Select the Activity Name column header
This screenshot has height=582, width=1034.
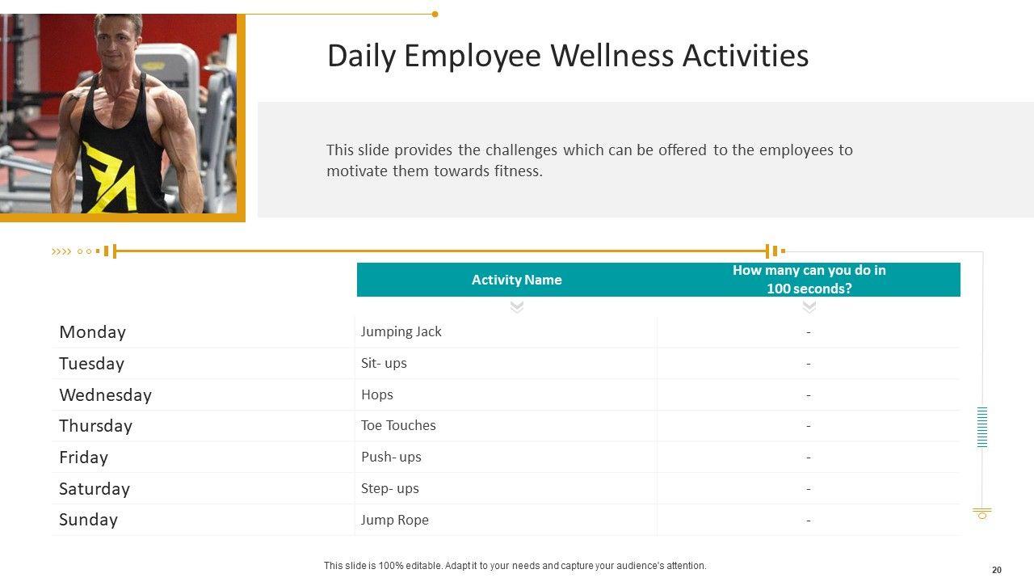(516, 280)
